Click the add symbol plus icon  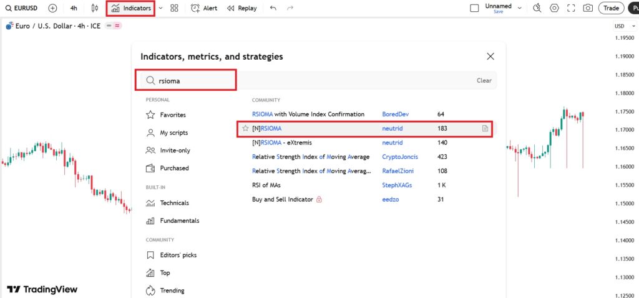click(x=52, y=8)
